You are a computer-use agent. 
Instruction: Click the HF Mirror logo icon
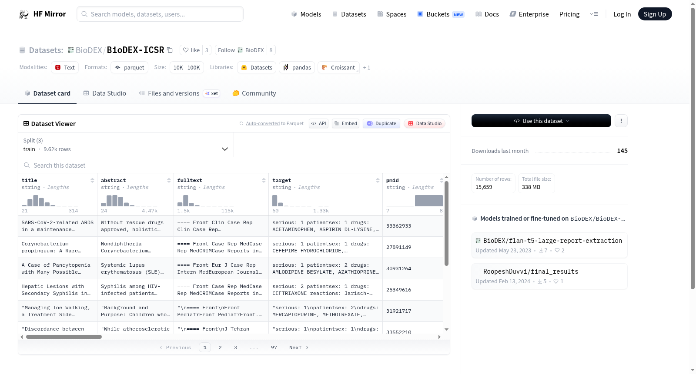tap(24, 14)
